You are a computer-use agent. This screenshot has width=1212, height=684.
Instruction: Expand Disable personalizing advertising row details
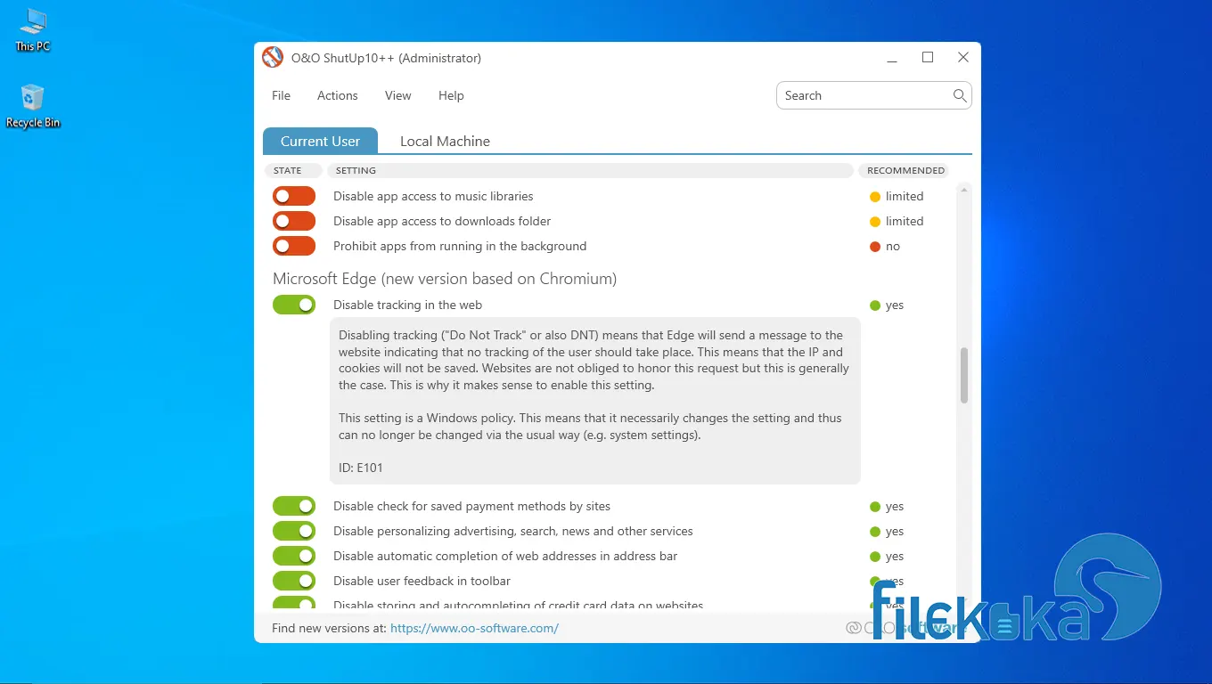coord(512,531)
